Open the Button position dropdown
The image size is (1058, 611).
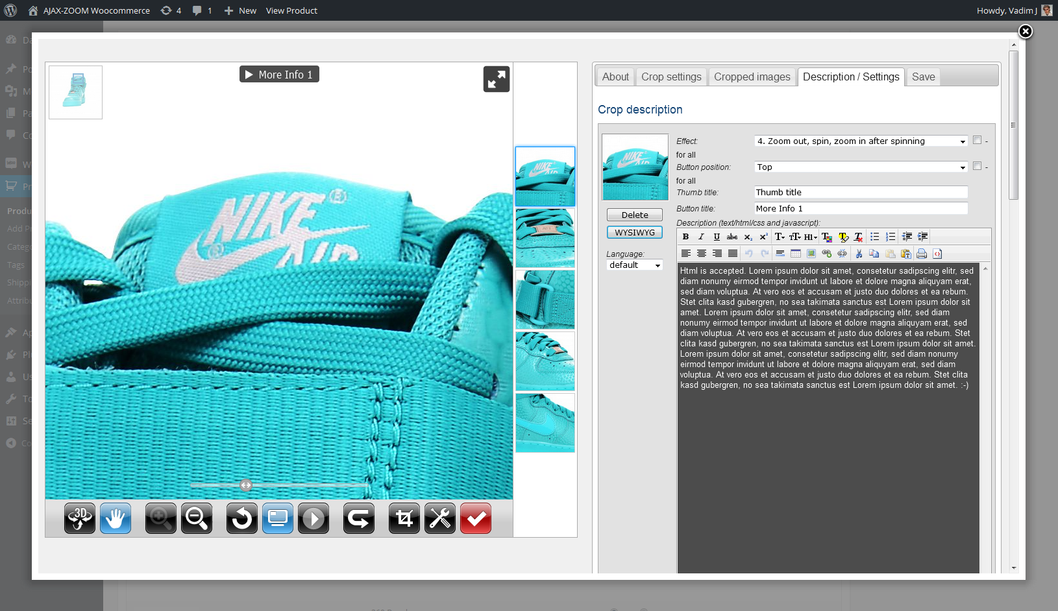pos(861,167)
